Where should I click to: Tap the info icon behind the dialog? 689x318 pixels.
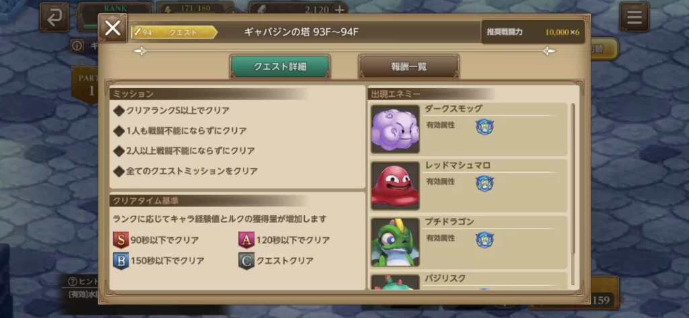pos(77,45)
